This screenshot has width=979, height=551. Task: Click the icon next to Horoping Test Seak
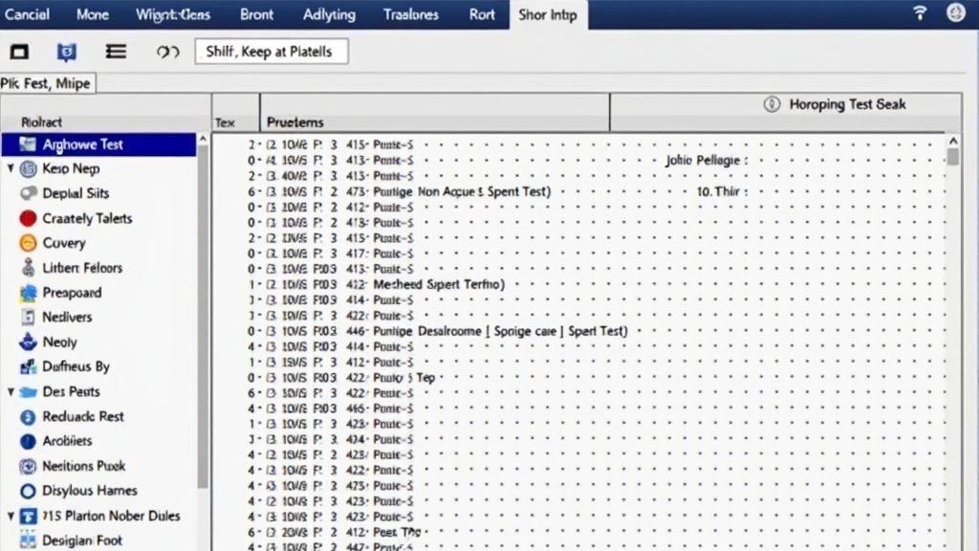click(772, 104)
